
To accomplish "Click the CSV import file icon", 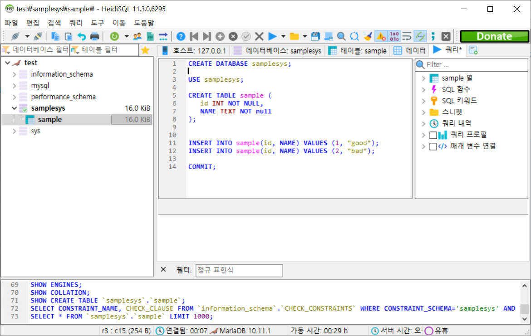I will point(150,36).
